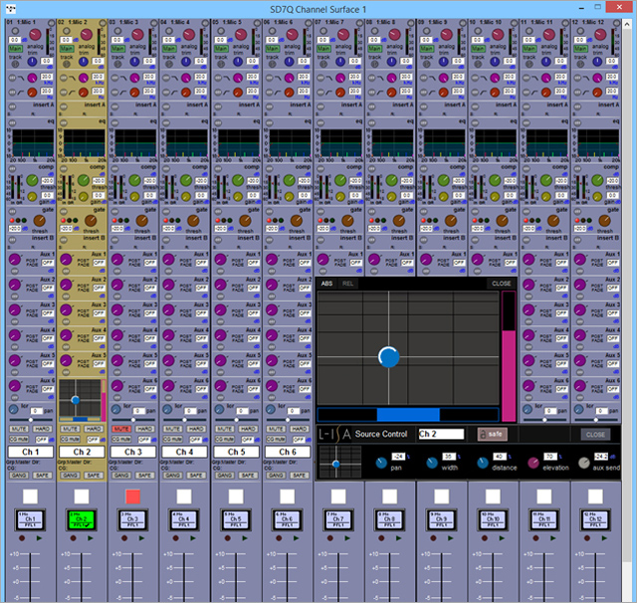Click channel 05 Aux 2 OFF value box
637x603 pixels.
tap(253, 288)
